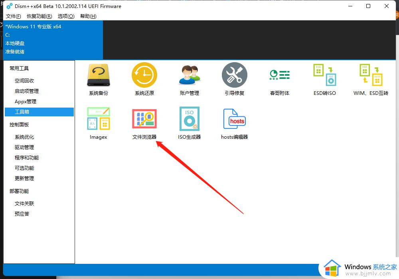
Task: Open the 系统备份 backup tool icon
Action: click(99, 75)
